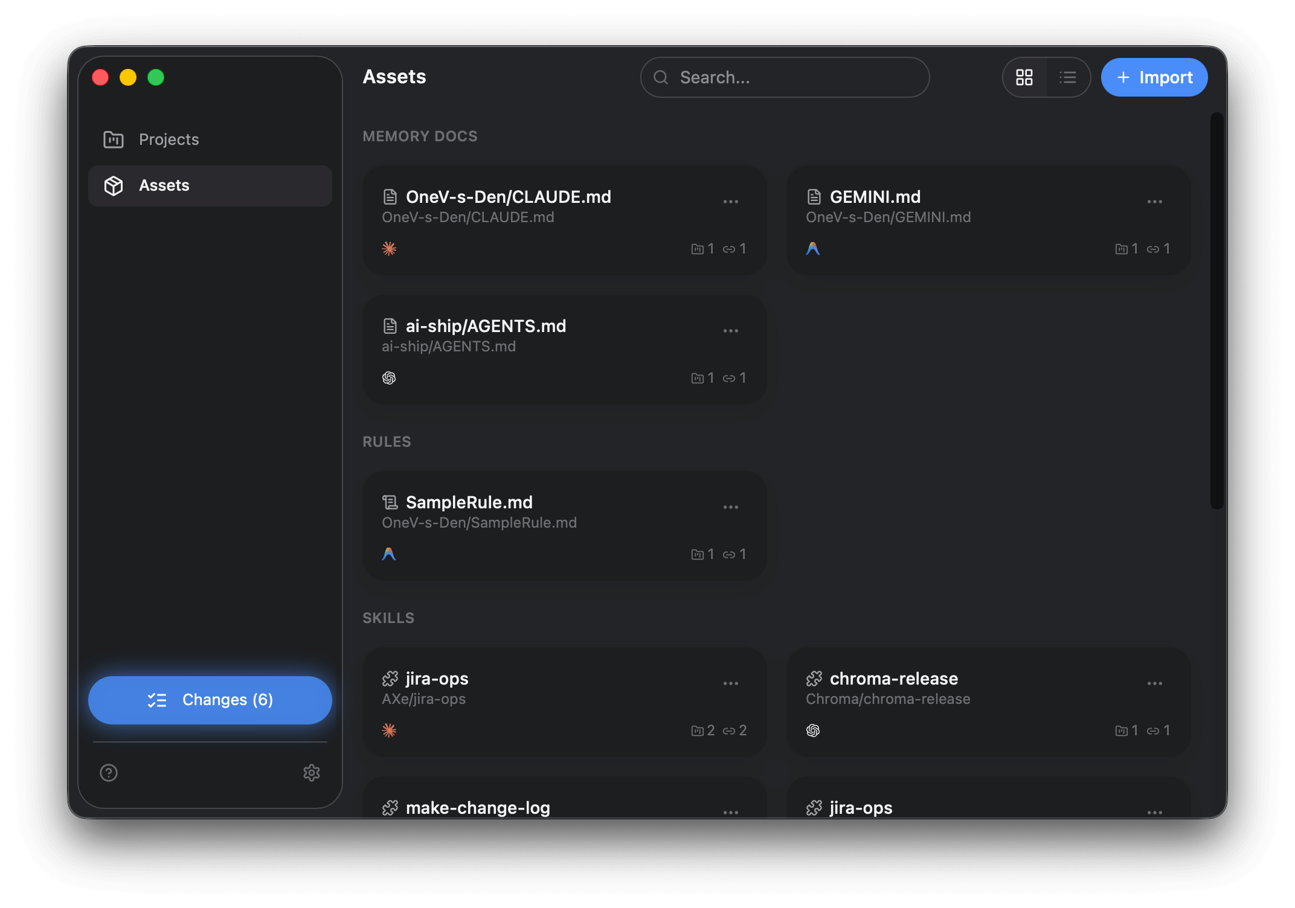Click inside the Search field

784,77
